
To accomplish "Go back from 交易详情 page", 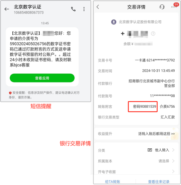I will click(98, 7).
